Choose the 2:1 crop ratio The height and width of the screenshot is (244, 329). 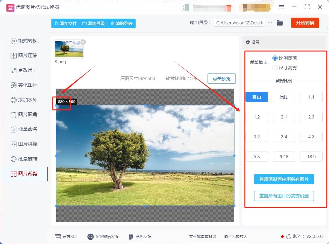[284, 117]
